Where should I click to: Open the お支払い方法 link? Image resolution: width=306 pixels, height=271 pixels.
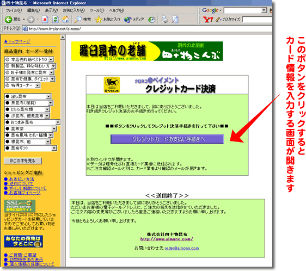21,179
